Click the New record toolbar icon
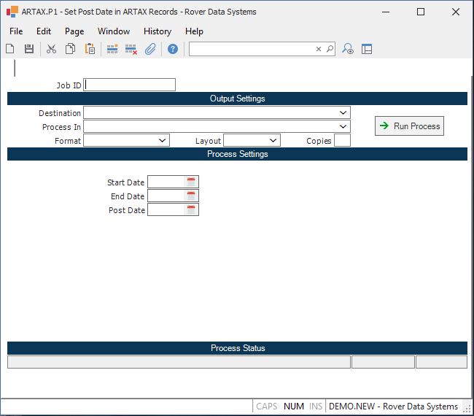The image size is (474, 416). (x=10, y=49)
